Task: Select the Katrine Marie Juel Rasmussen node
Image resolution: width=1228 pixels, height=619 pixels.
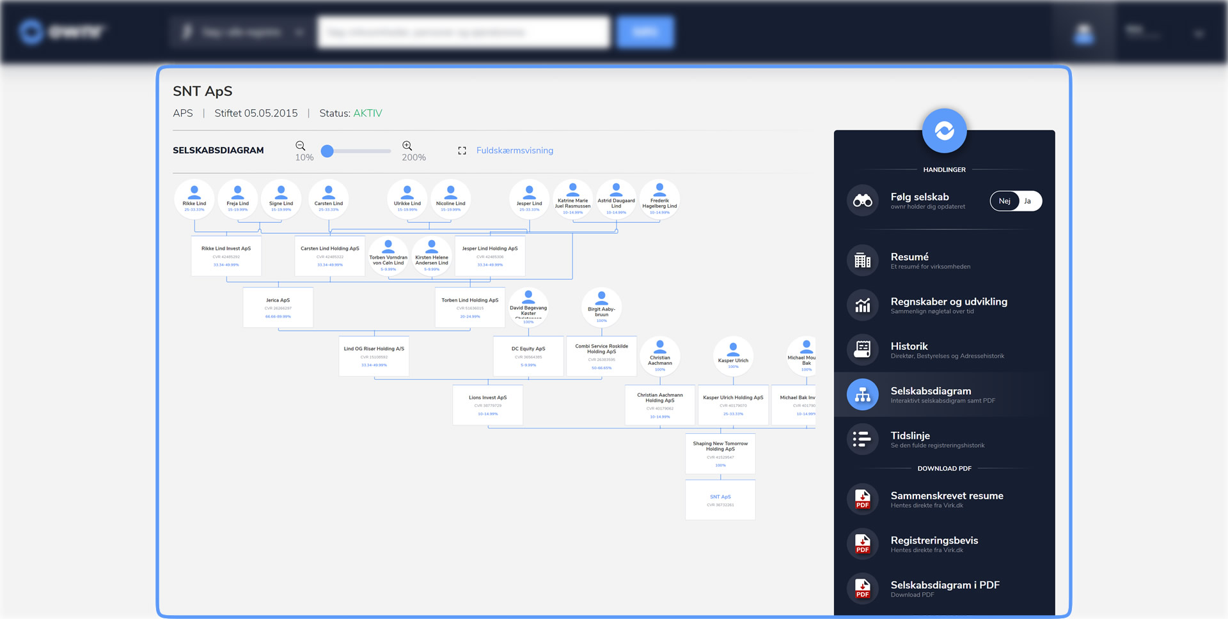Action: coord(573,199)
